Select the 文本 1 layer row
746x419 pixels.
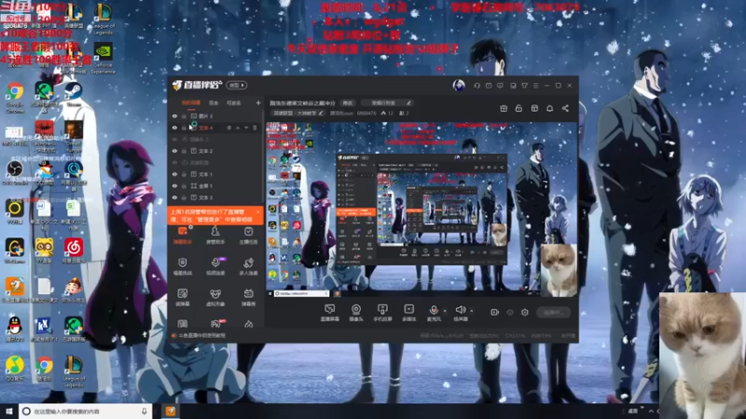coord(215,174)
